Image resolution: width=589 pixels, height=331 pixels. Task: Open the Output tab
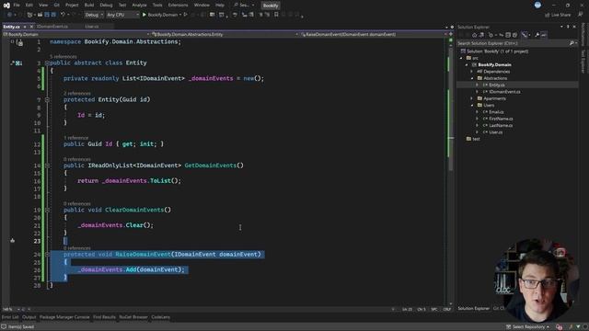pyautogui.click(x=29, y=317)
